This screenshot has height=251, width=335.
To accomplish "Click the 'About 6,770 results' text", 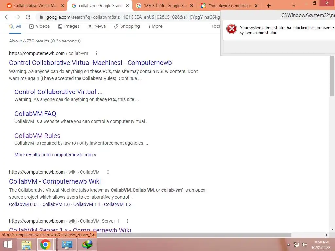I will click(x=45, y=41).
